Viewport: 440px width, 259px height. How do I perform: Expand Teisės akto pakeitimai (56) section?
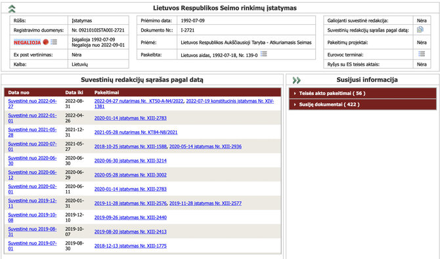[363, 93]
